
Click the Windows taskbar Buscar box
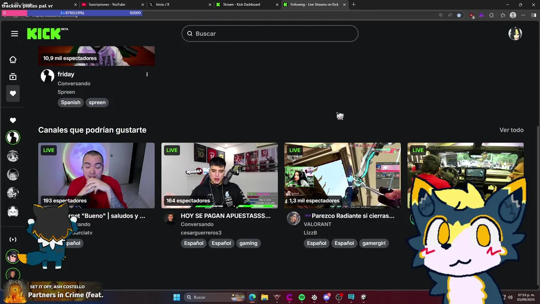coord(215,297)
